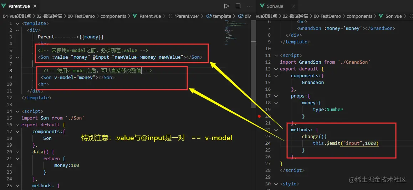Image resolution: width=413 pixels, height=190 pixels.
Task: Collapse export default fold at Son.vue line 13
Action: click(276, 69)
